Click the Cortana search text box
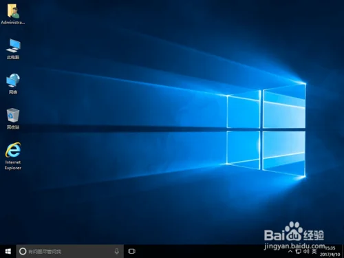Screen dimensions: 344x258 pyautogui.click(x=70, y=251)
